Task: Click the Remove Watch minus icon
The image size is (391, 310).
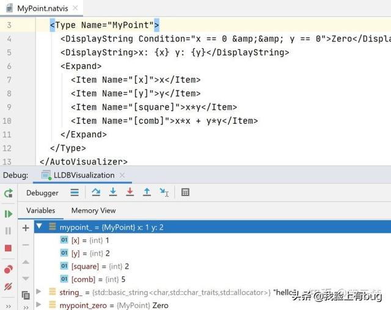Action: tap(26, 245)
